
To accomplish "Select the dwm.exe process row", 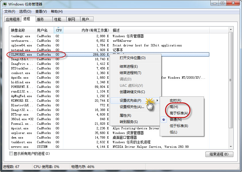I will click(109, 137).
